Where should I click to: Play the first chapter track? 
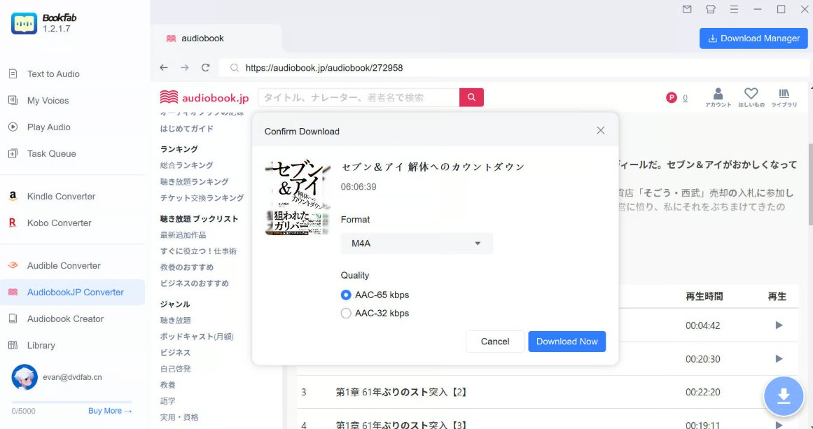(x=777, y=325)
